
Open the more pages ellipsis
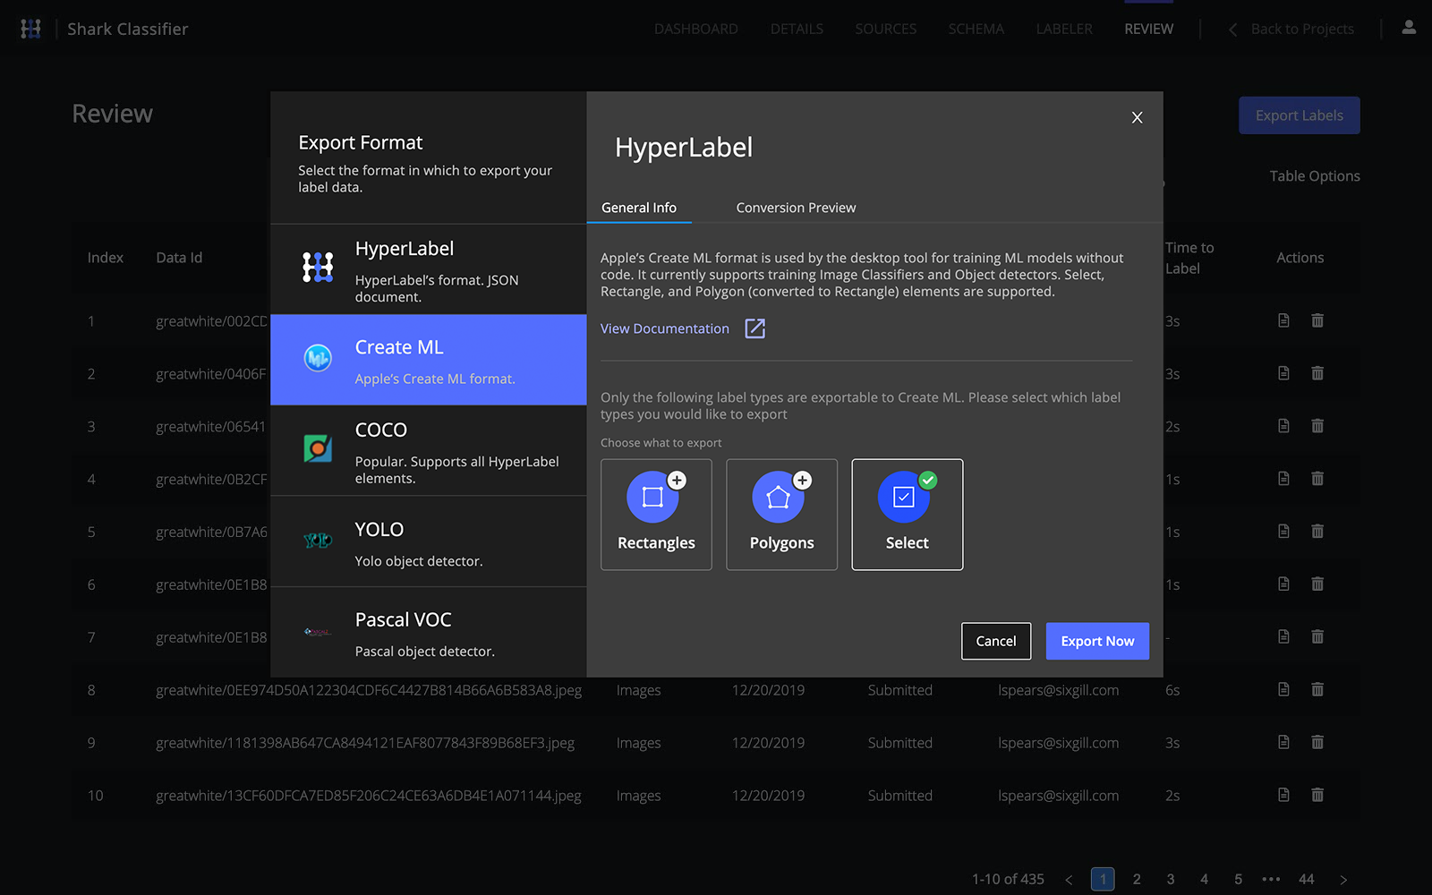pos(1271,879)
